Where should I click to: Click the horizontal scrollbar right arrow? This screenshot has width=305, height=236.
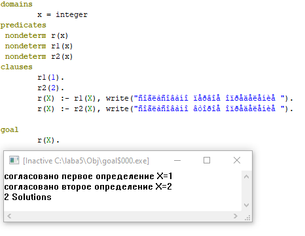click(236, 216)
